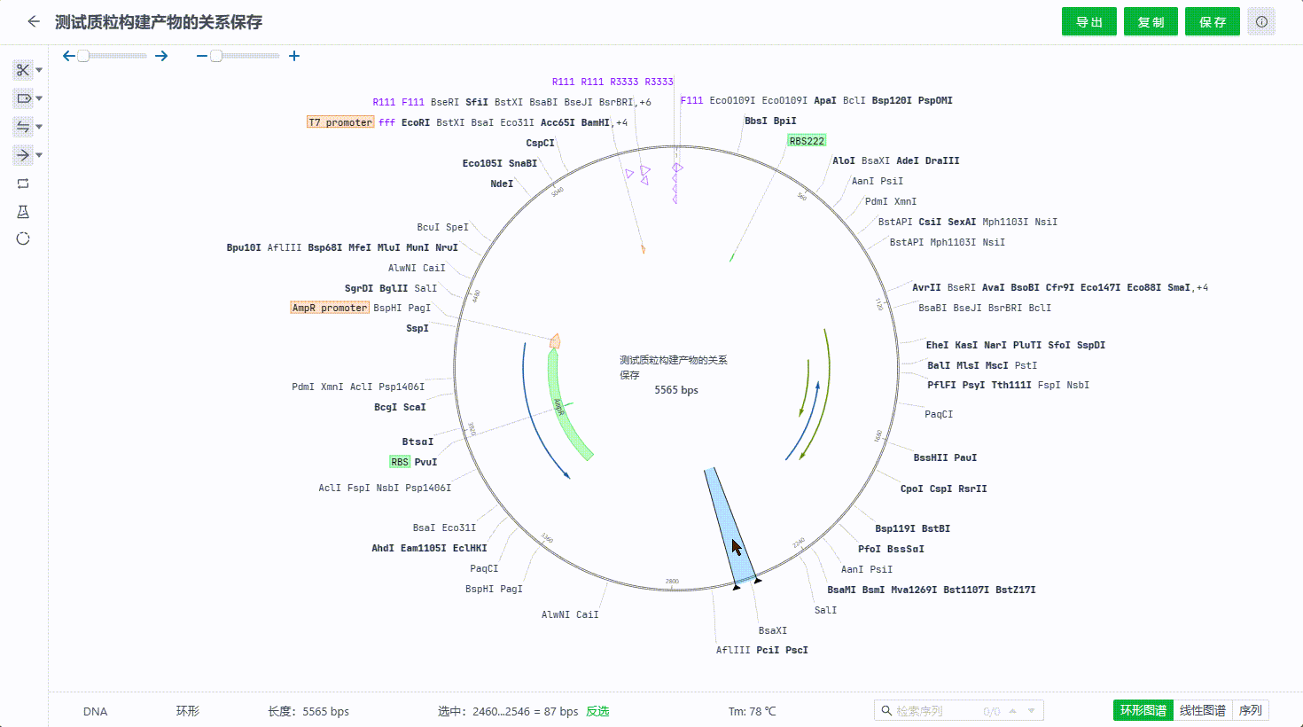This screenshot has width=1303, height=727.
Task: Expand the scissors tool dropdown arrow
Action: click(39, 70)
